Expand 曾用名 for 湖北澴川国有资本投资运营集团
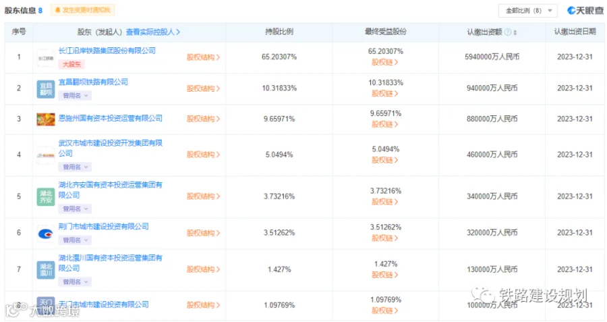Screen dimensions: 607x322 [x=75, y=281]
